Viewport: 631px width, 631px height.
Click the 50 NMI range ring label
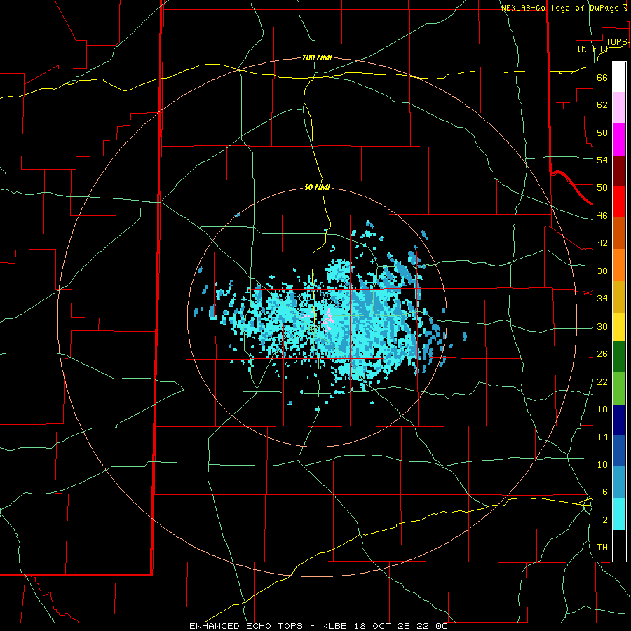click(x=317, y=187)
